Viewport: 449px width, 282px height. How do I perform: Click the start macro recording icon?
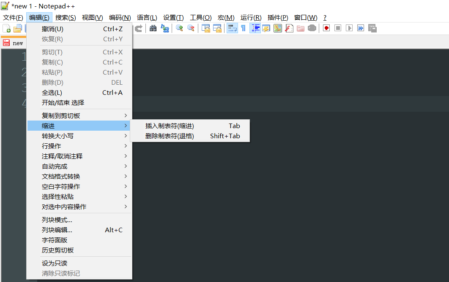326,28
